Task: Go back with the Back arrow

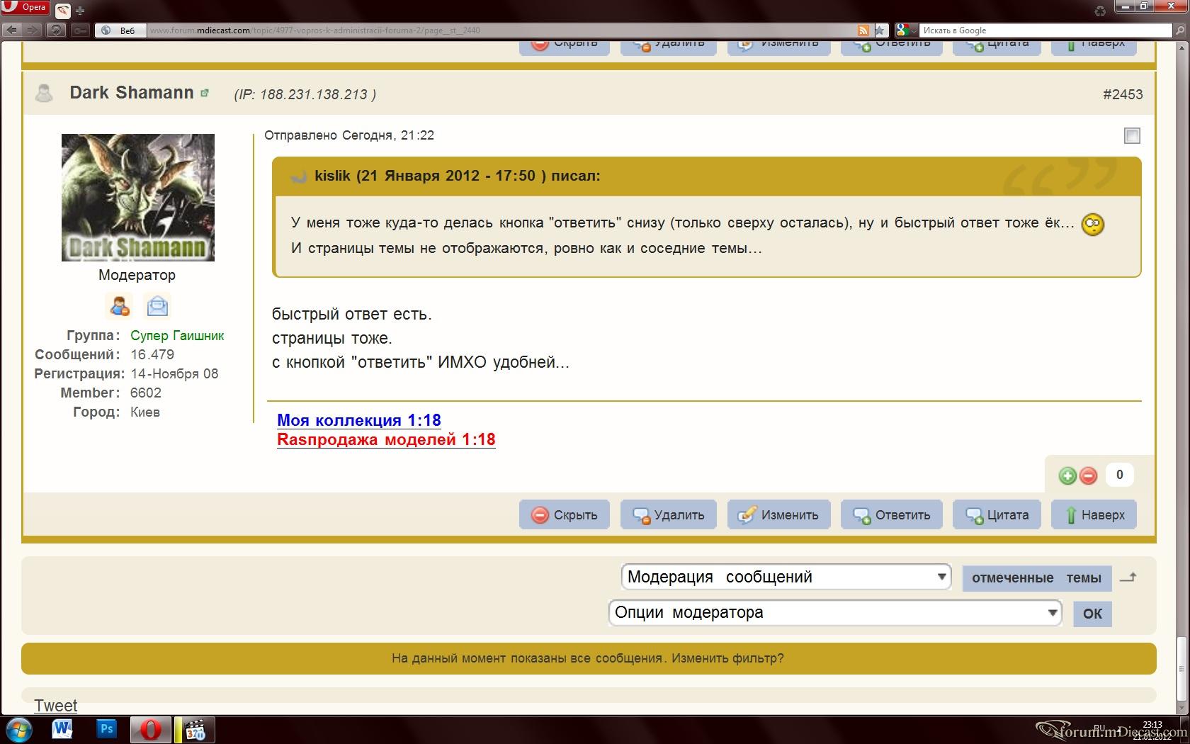Action: [x=11, y=30]
